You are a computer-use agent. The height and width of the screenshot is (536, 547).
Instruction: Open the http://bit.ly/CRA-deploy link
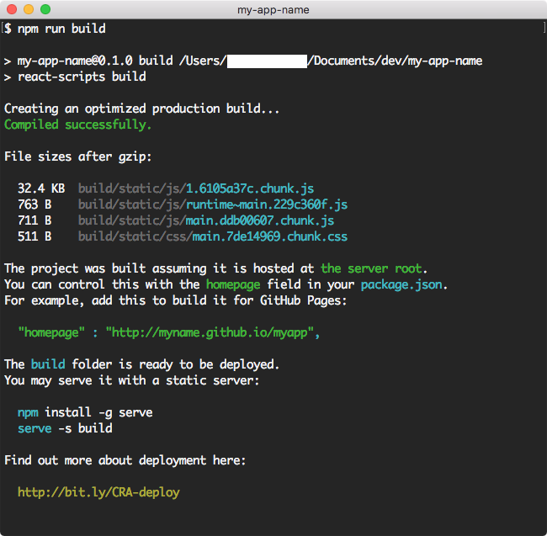point(98,492)
